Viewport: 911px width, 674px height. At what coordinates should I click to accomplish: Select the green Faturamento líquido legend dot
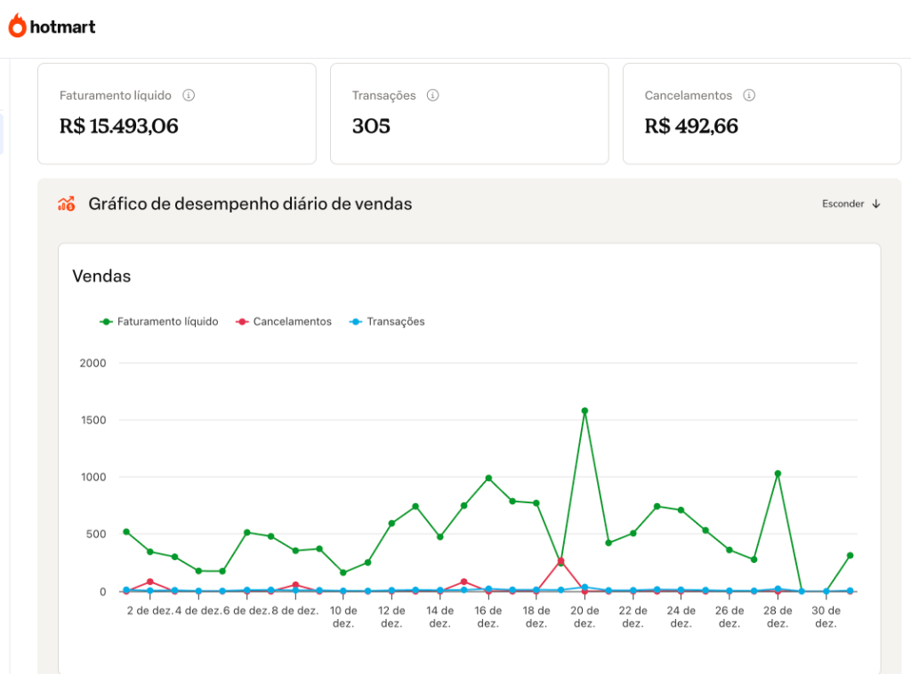[106, 321]
